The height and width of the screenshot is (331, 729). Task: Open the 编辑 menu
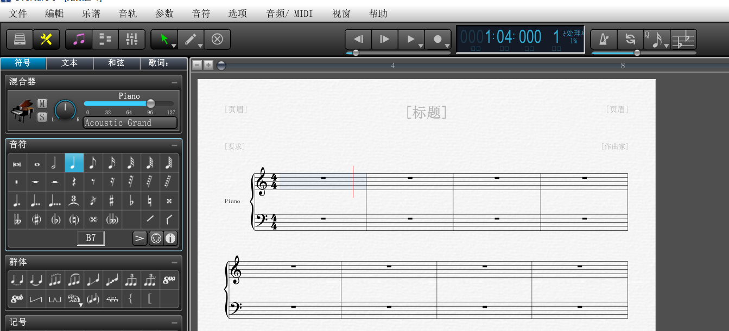click(x=54, y=14)
